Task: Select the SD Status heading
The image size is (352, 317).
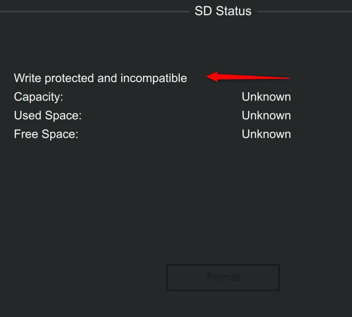Action: (x=223, y=11)
